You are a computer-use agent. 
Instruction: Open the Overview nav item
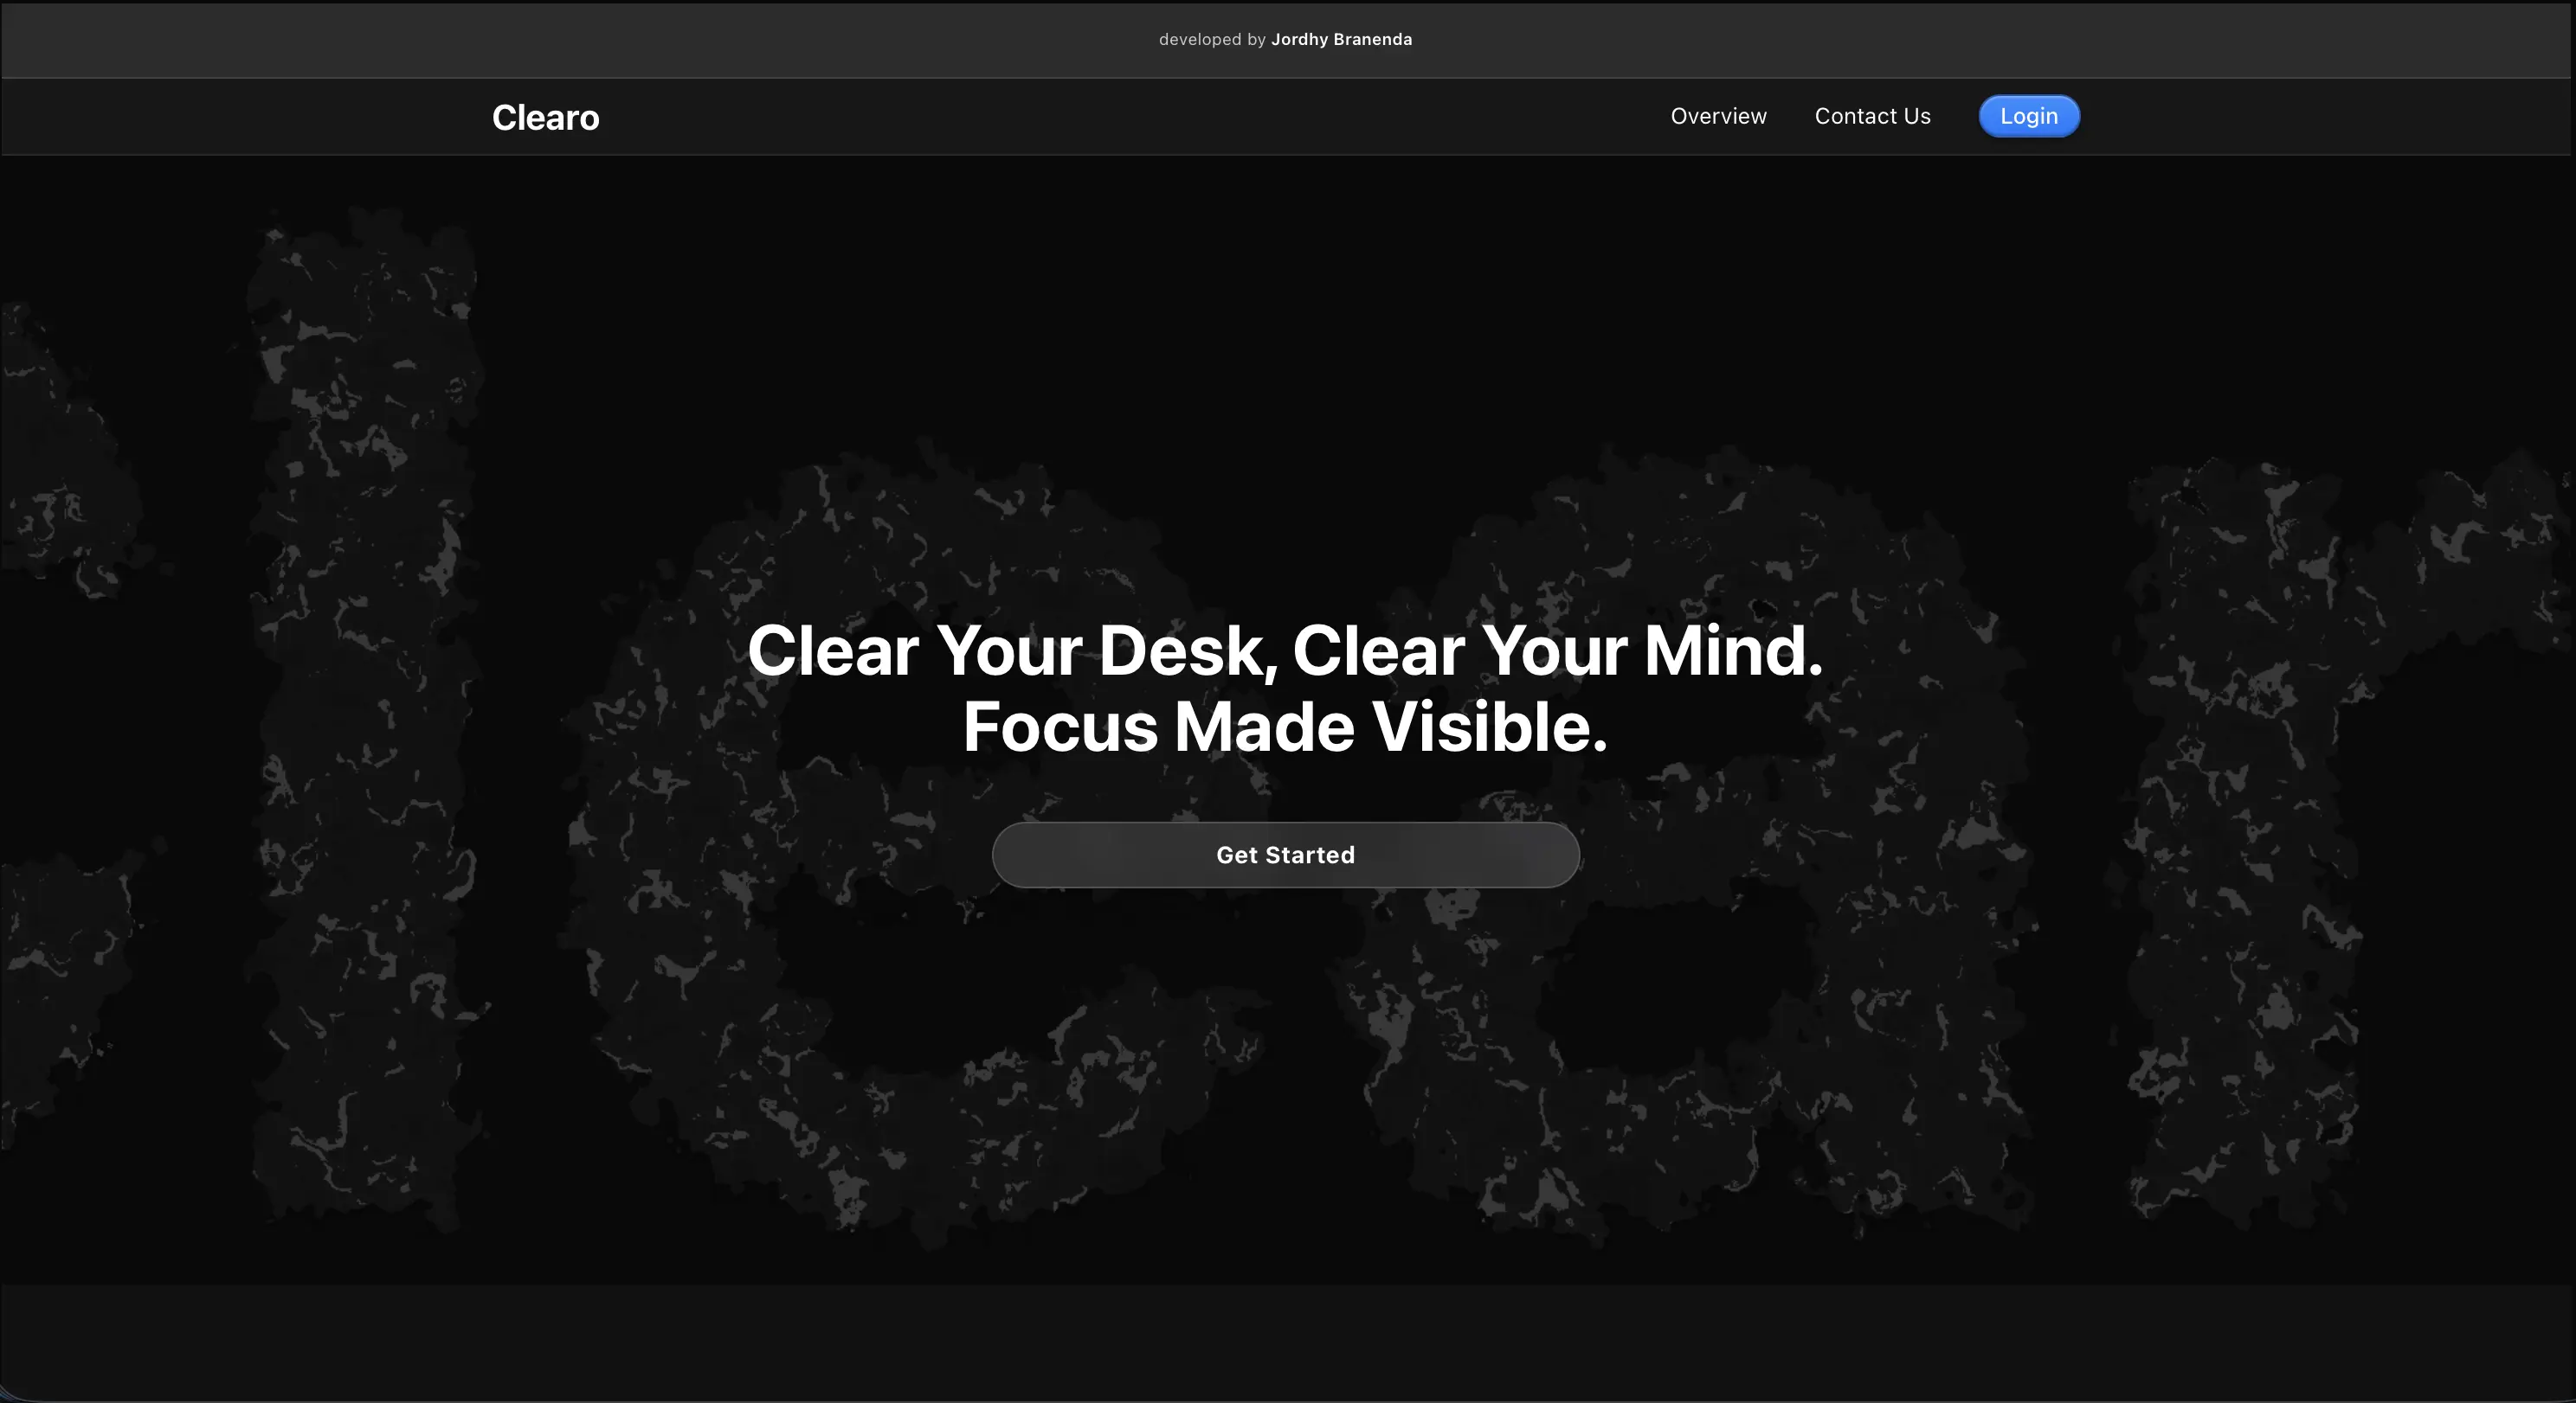tap(1718, 116)
